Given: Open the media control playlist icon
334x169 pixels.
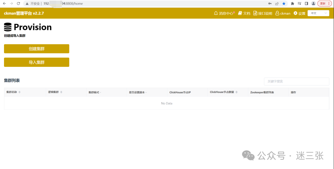Looking at the screenshot, I should pyautogui.click(x=299, y=3).
